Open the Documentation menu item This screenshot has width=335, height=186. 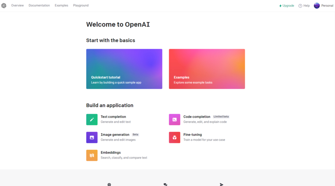pyautogui.click(x=39, y=6)
